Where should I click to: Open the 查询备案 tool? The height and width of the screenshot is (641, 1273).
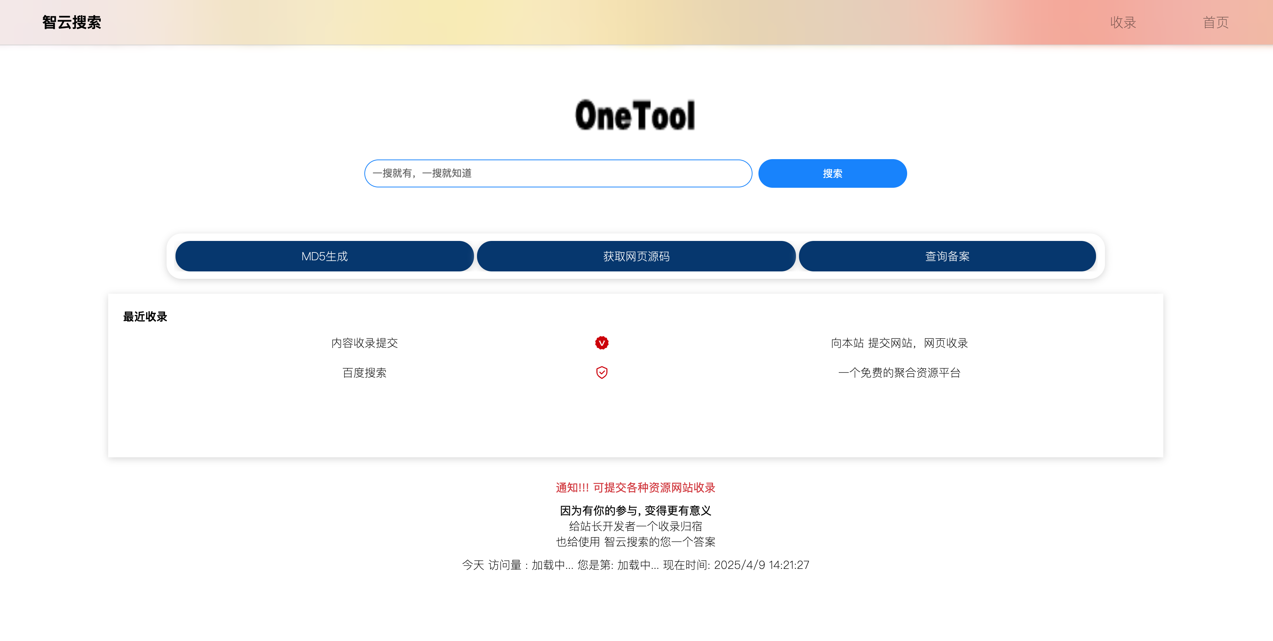click(x=947, y=256)
